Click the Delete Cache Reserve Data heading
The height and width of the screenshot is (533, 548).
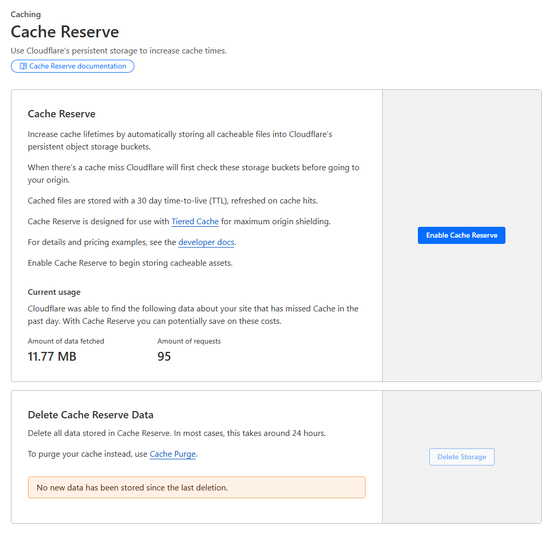(91, 415)
